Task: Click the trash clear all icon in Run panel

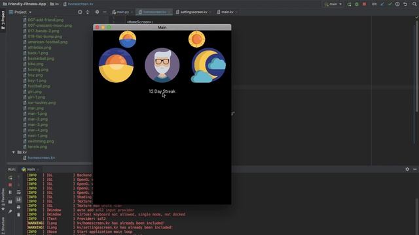Action: click(x=19, y=214)
